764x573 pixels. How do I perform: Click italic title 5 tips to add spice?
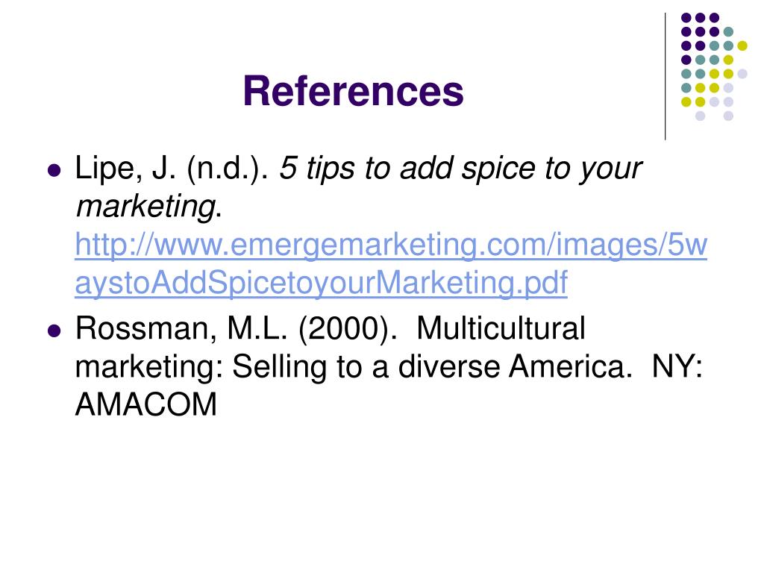click(x=407, y=169)
